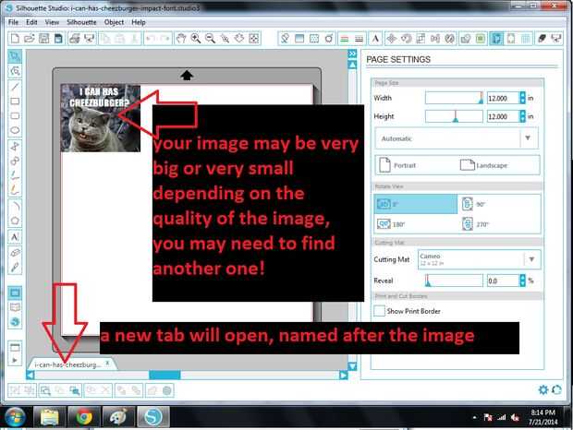
Task: Switch to the Design view icon in the left sidebar
Action: [x=15, y=293]
